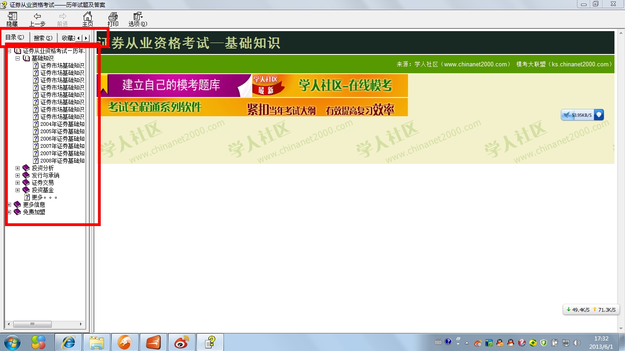This screenshot has width=625, height=351.
Task: Click the 考试全程通系列软件 banner
Action: pos(252,108)
